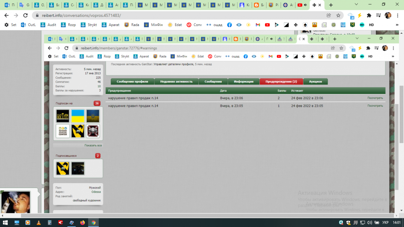Open the Аукцион tab
The image size is (404, 227).
tap(315, 82)
